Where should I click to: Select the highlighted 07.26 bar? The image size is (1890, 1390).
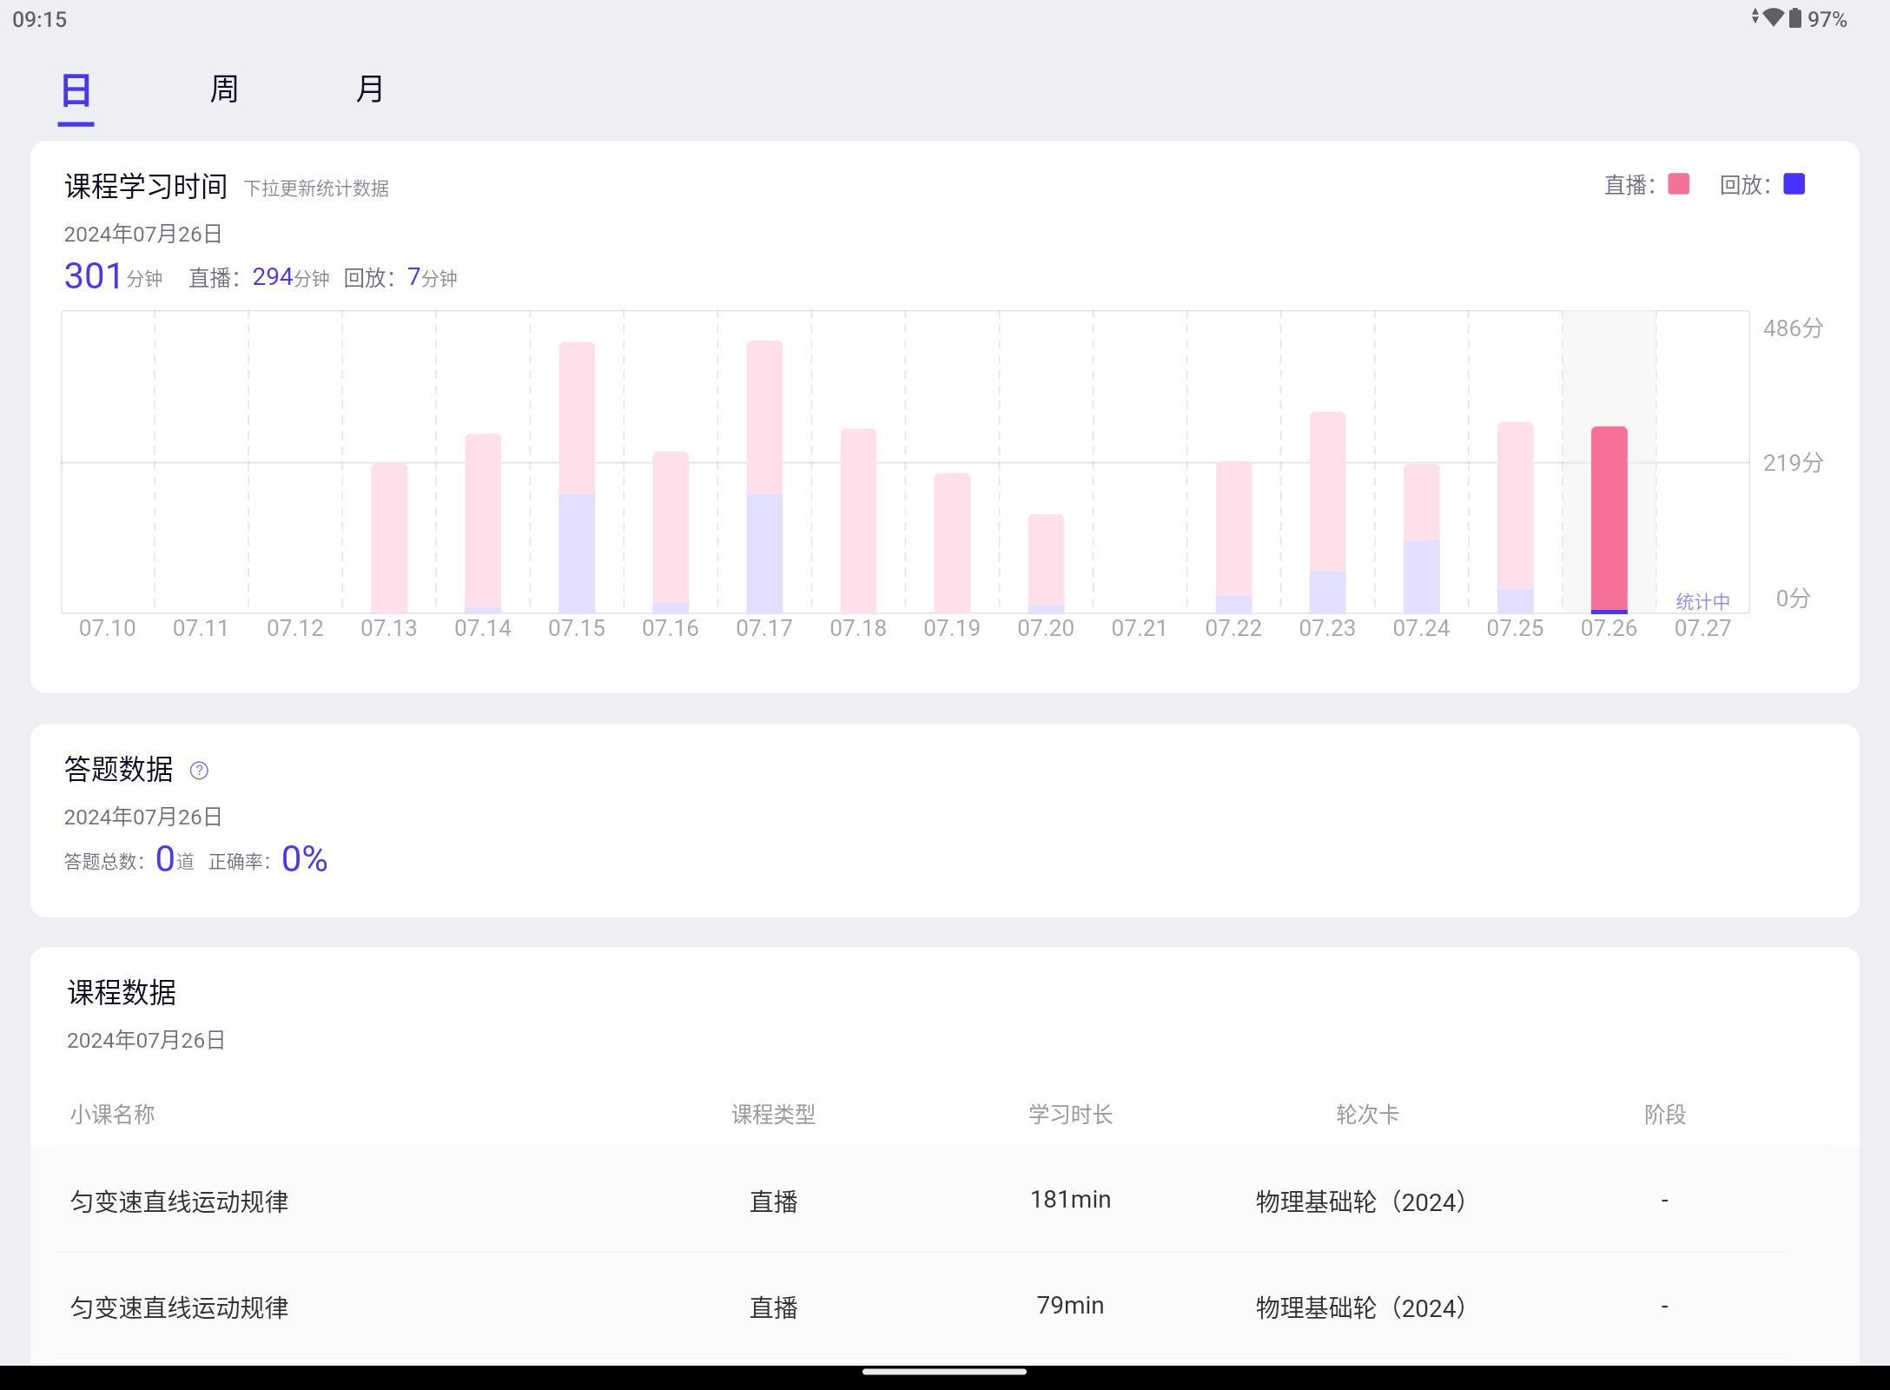(x=1609, y=520)
